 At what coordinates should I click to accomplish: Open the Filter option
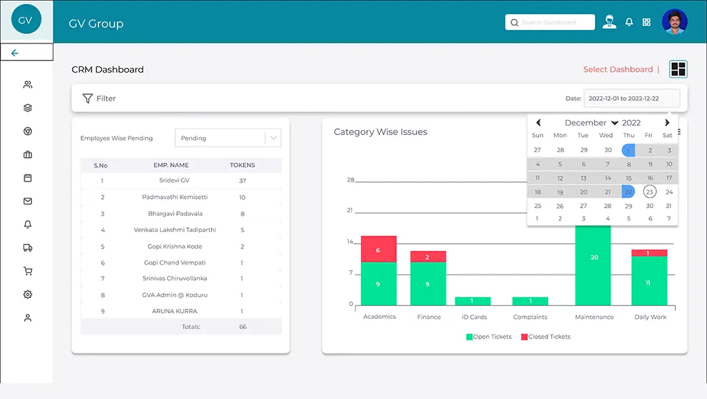pyautogui.click(x=99, y=98)
